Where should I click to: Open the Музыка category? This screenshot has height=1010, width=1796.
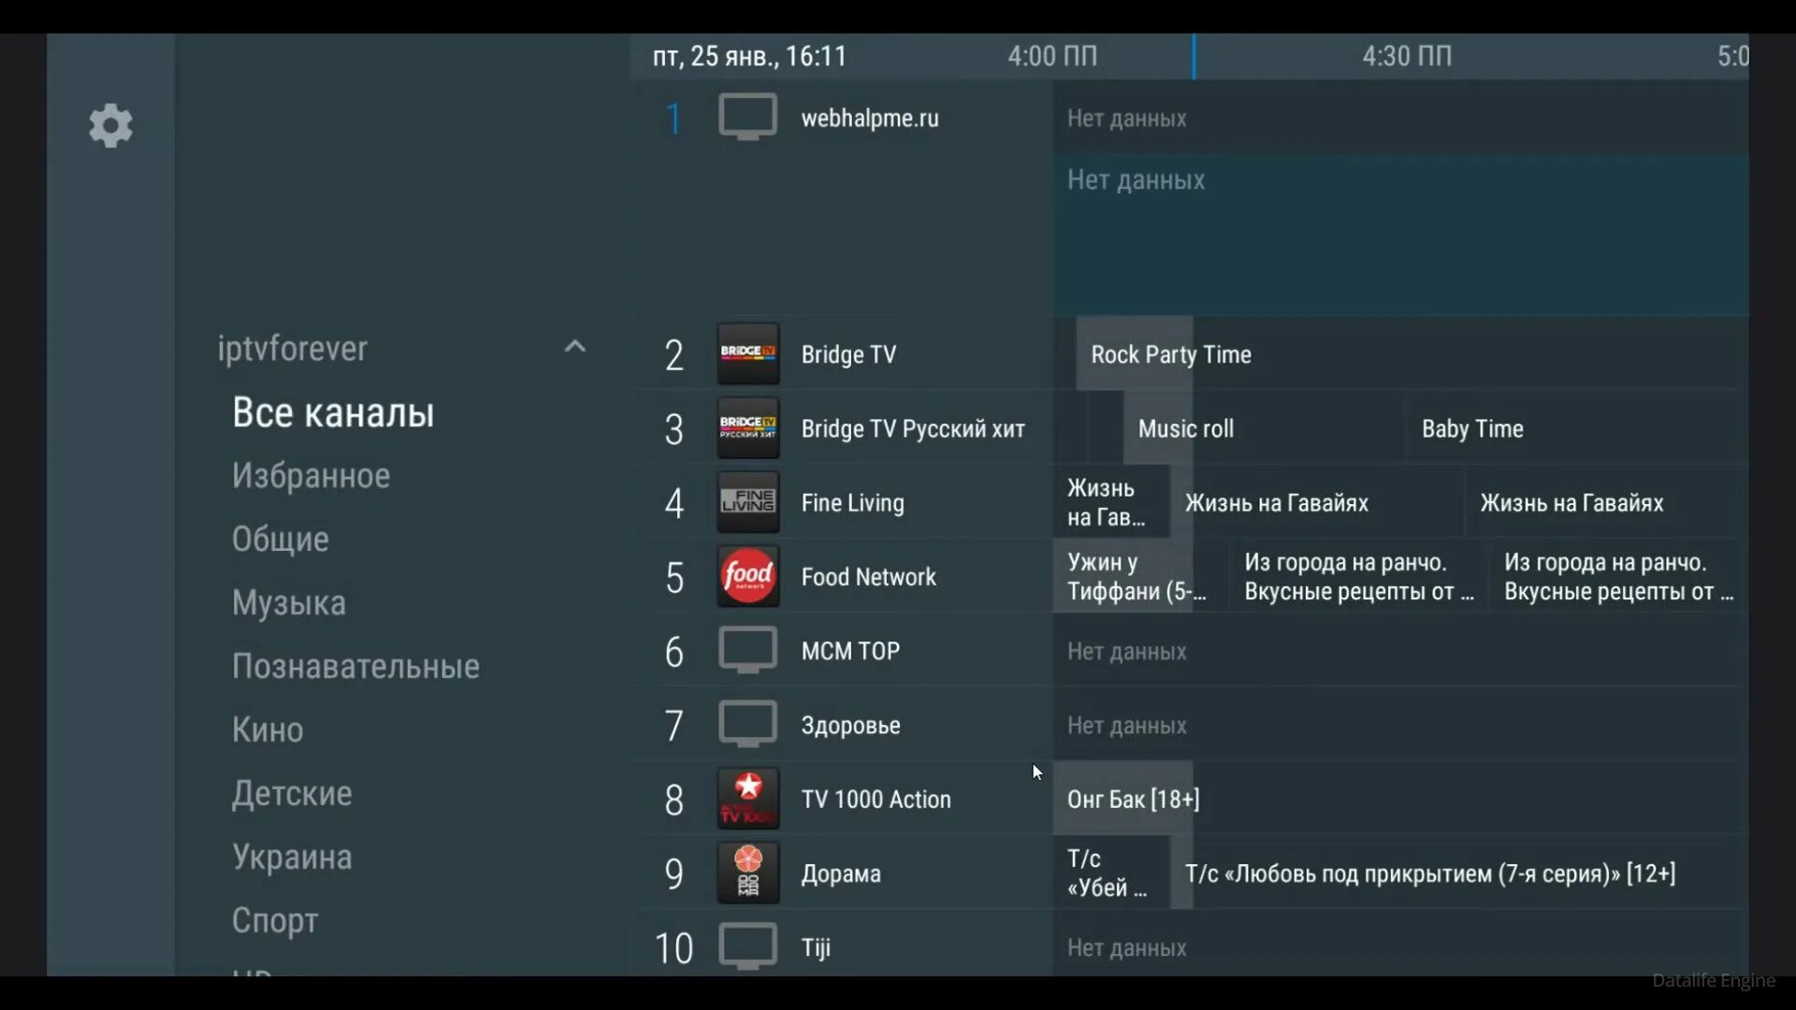click(x=288, y=603)
